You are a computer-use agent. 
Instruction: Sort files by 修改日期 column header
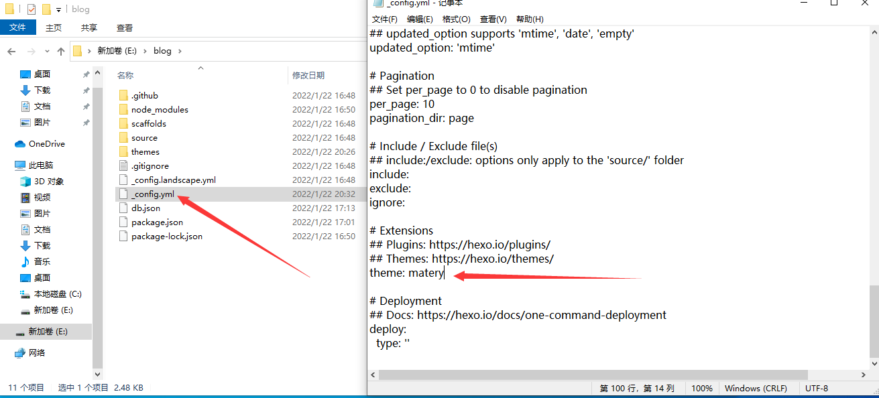pyautogui.click(x=308, y=76)
